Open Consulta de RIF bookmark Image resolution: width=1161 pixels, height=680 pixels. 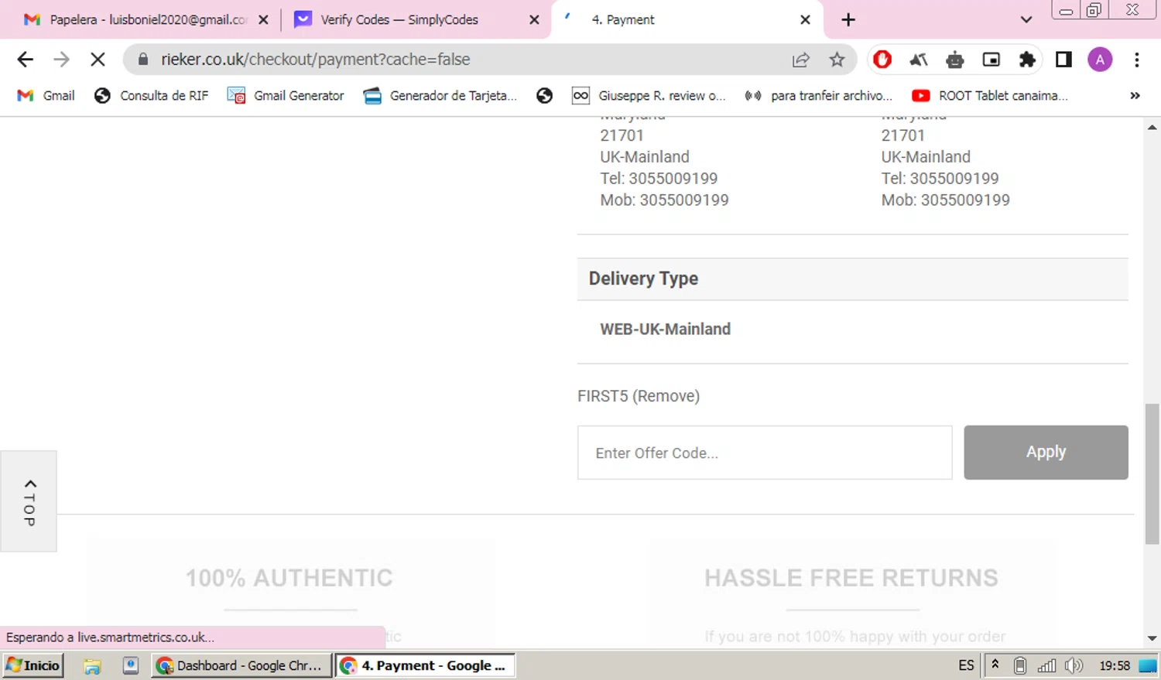coord(151,96)
